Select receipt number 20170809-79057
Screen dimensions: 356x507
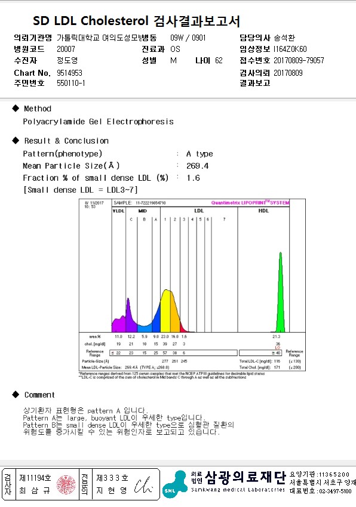tap(299, 60)
